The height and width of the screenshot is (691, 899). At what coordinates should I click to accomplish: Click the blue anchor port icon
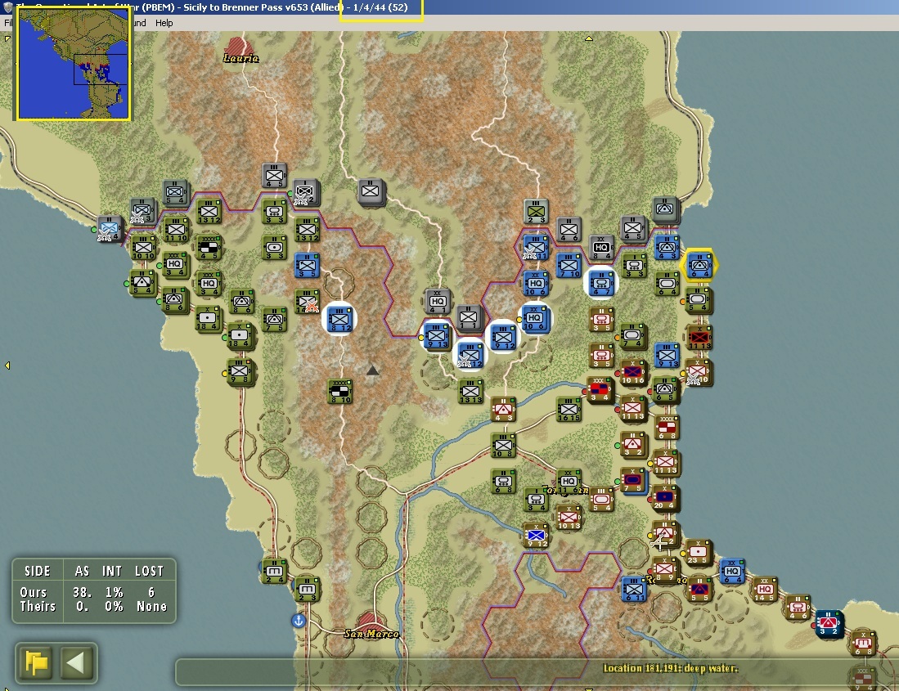coord(298,621)
